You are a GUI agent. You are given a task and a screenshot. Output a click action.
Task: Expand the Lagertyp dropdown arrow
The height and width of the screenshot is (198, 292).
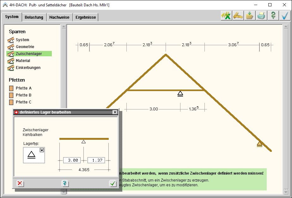[x=42, y=151]
